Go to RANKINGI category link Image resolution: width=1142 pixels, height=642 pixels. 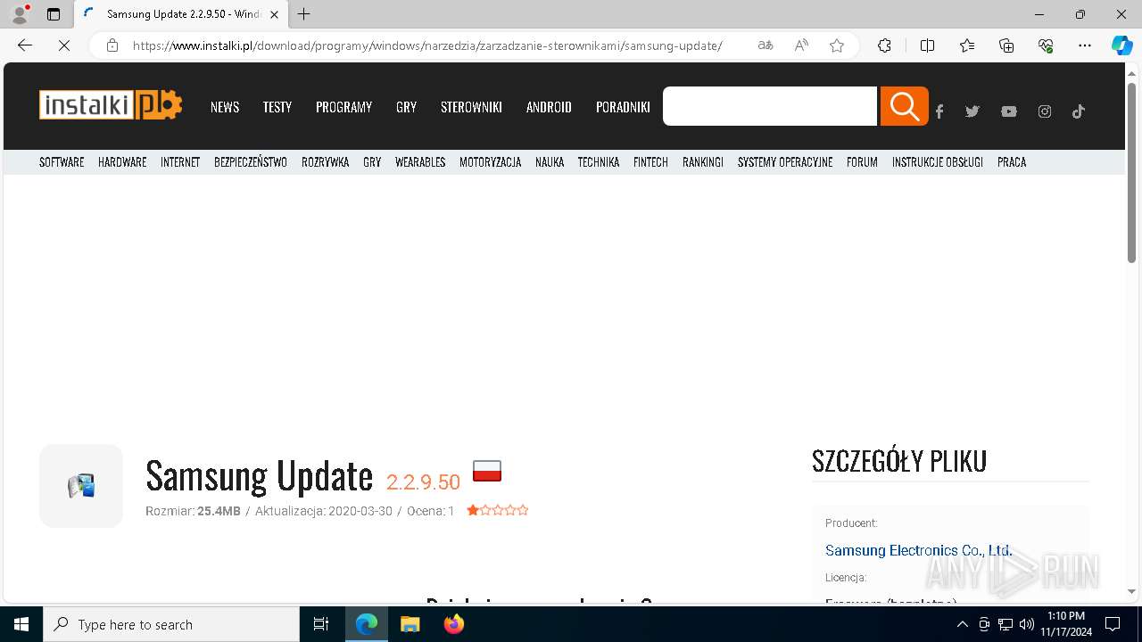pyautogui.click(x=703, y=162)
